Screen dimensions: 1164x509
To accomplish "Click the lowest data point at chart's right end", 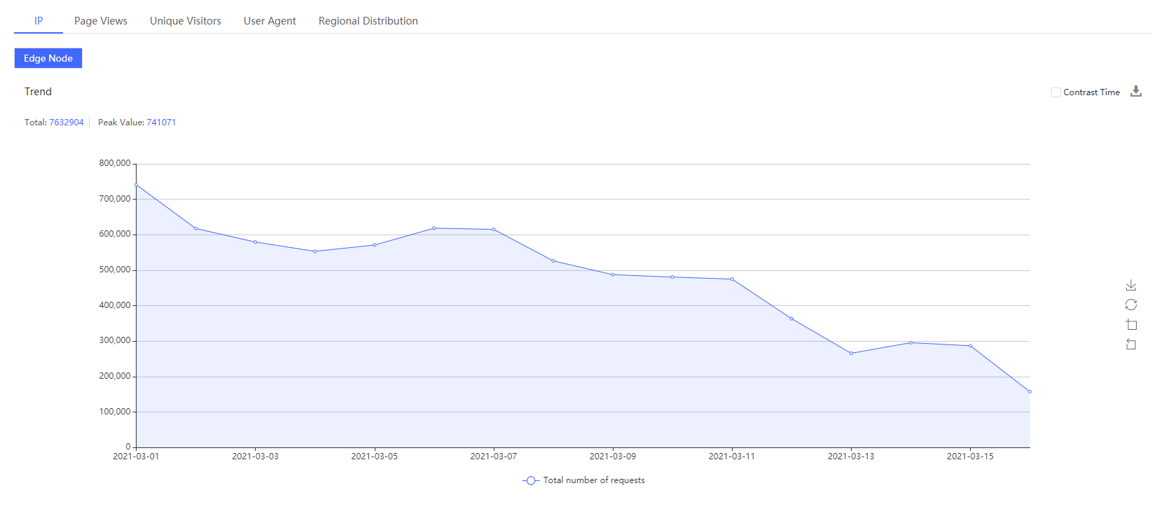I will tap(1030, 391).
